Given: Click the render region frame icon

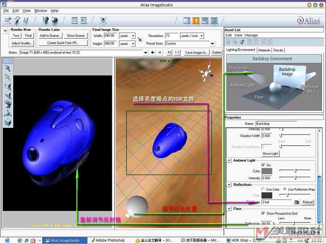Looking at the screenshot, I should (x=103, y=20).
